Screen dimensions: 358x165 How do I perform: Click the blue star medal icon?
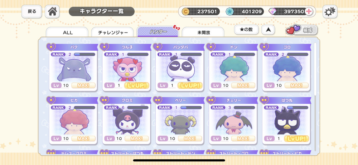[229, 11]
